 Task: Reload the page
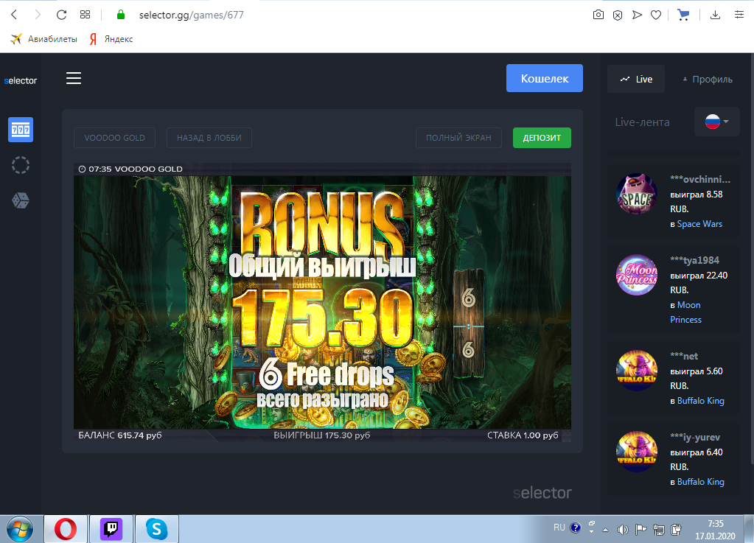coord(61,15)
